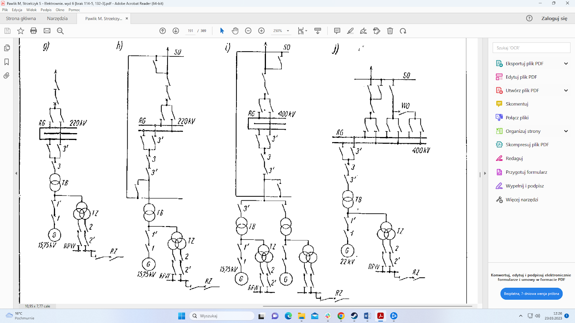Open the bookmarks side panel
575x323 pixels.
(x=6, y=62)
